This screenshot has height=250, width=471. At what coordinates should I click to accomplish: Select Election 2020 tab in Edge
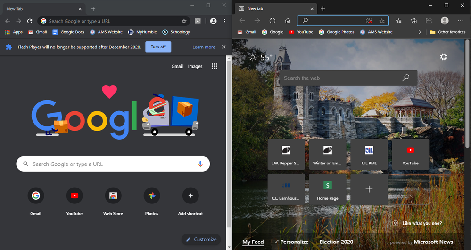(x=337, y=242)
